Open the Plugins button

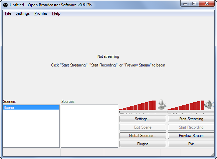(x=143, y=144)
